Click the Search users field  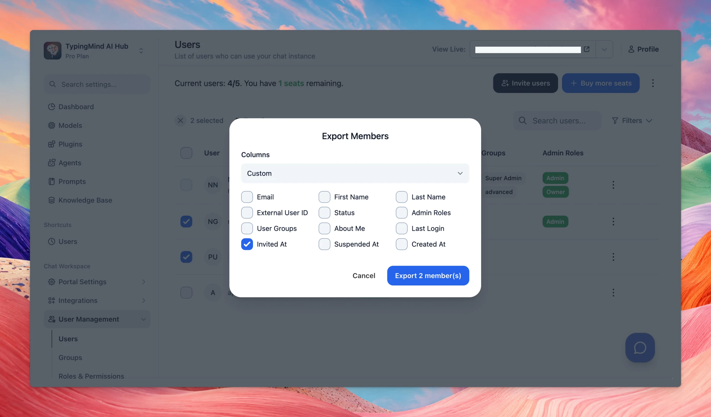pos(557,121)
